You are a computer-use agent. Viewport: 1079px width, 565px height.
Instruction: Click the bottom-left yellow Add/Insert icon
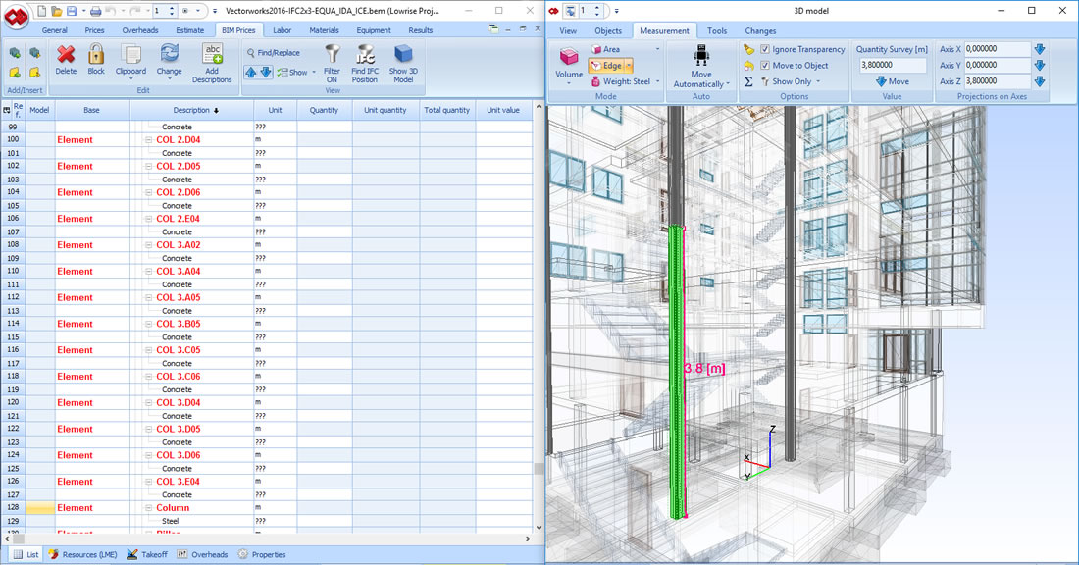15,73
